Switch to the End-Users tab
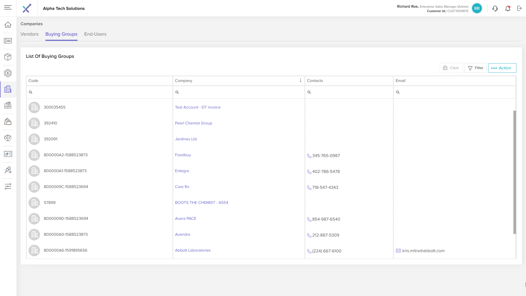This screenshot has width=526, height=296. (x=95, y=34)
